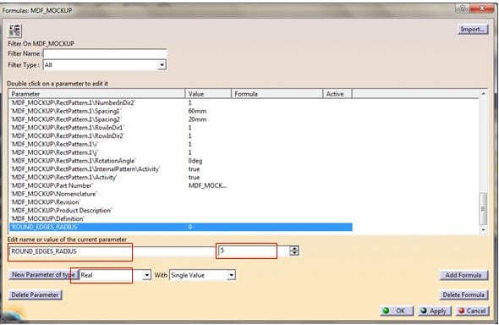Image resolution: width=499 pixels, height=325 pixels.
Task: Select the RectPattern.1\Activity parameter row
Action: pos(180,177)
